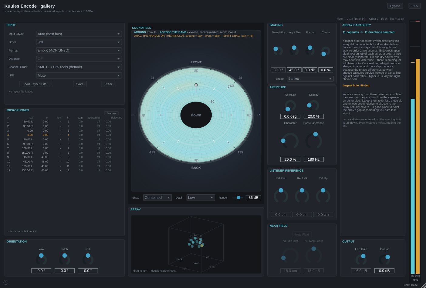Click the 3D array preview cube

196,244
